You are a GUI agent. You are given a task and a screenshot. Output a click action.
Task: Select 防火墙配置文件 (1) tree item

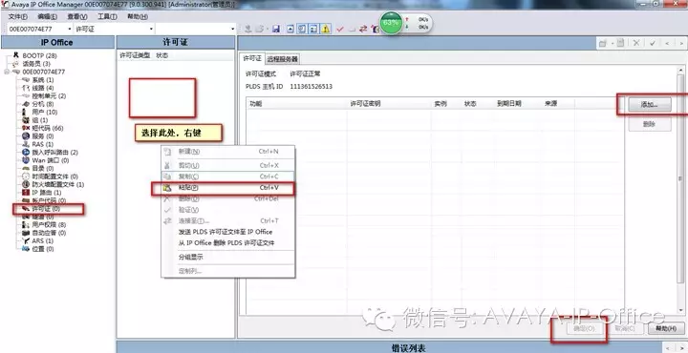(58, 184)
